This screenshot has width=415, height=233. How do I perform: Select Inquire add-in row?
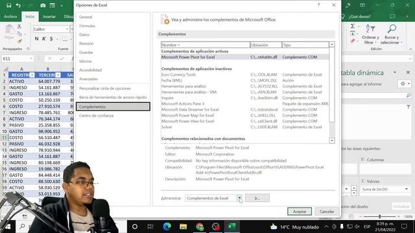point(245,98)
